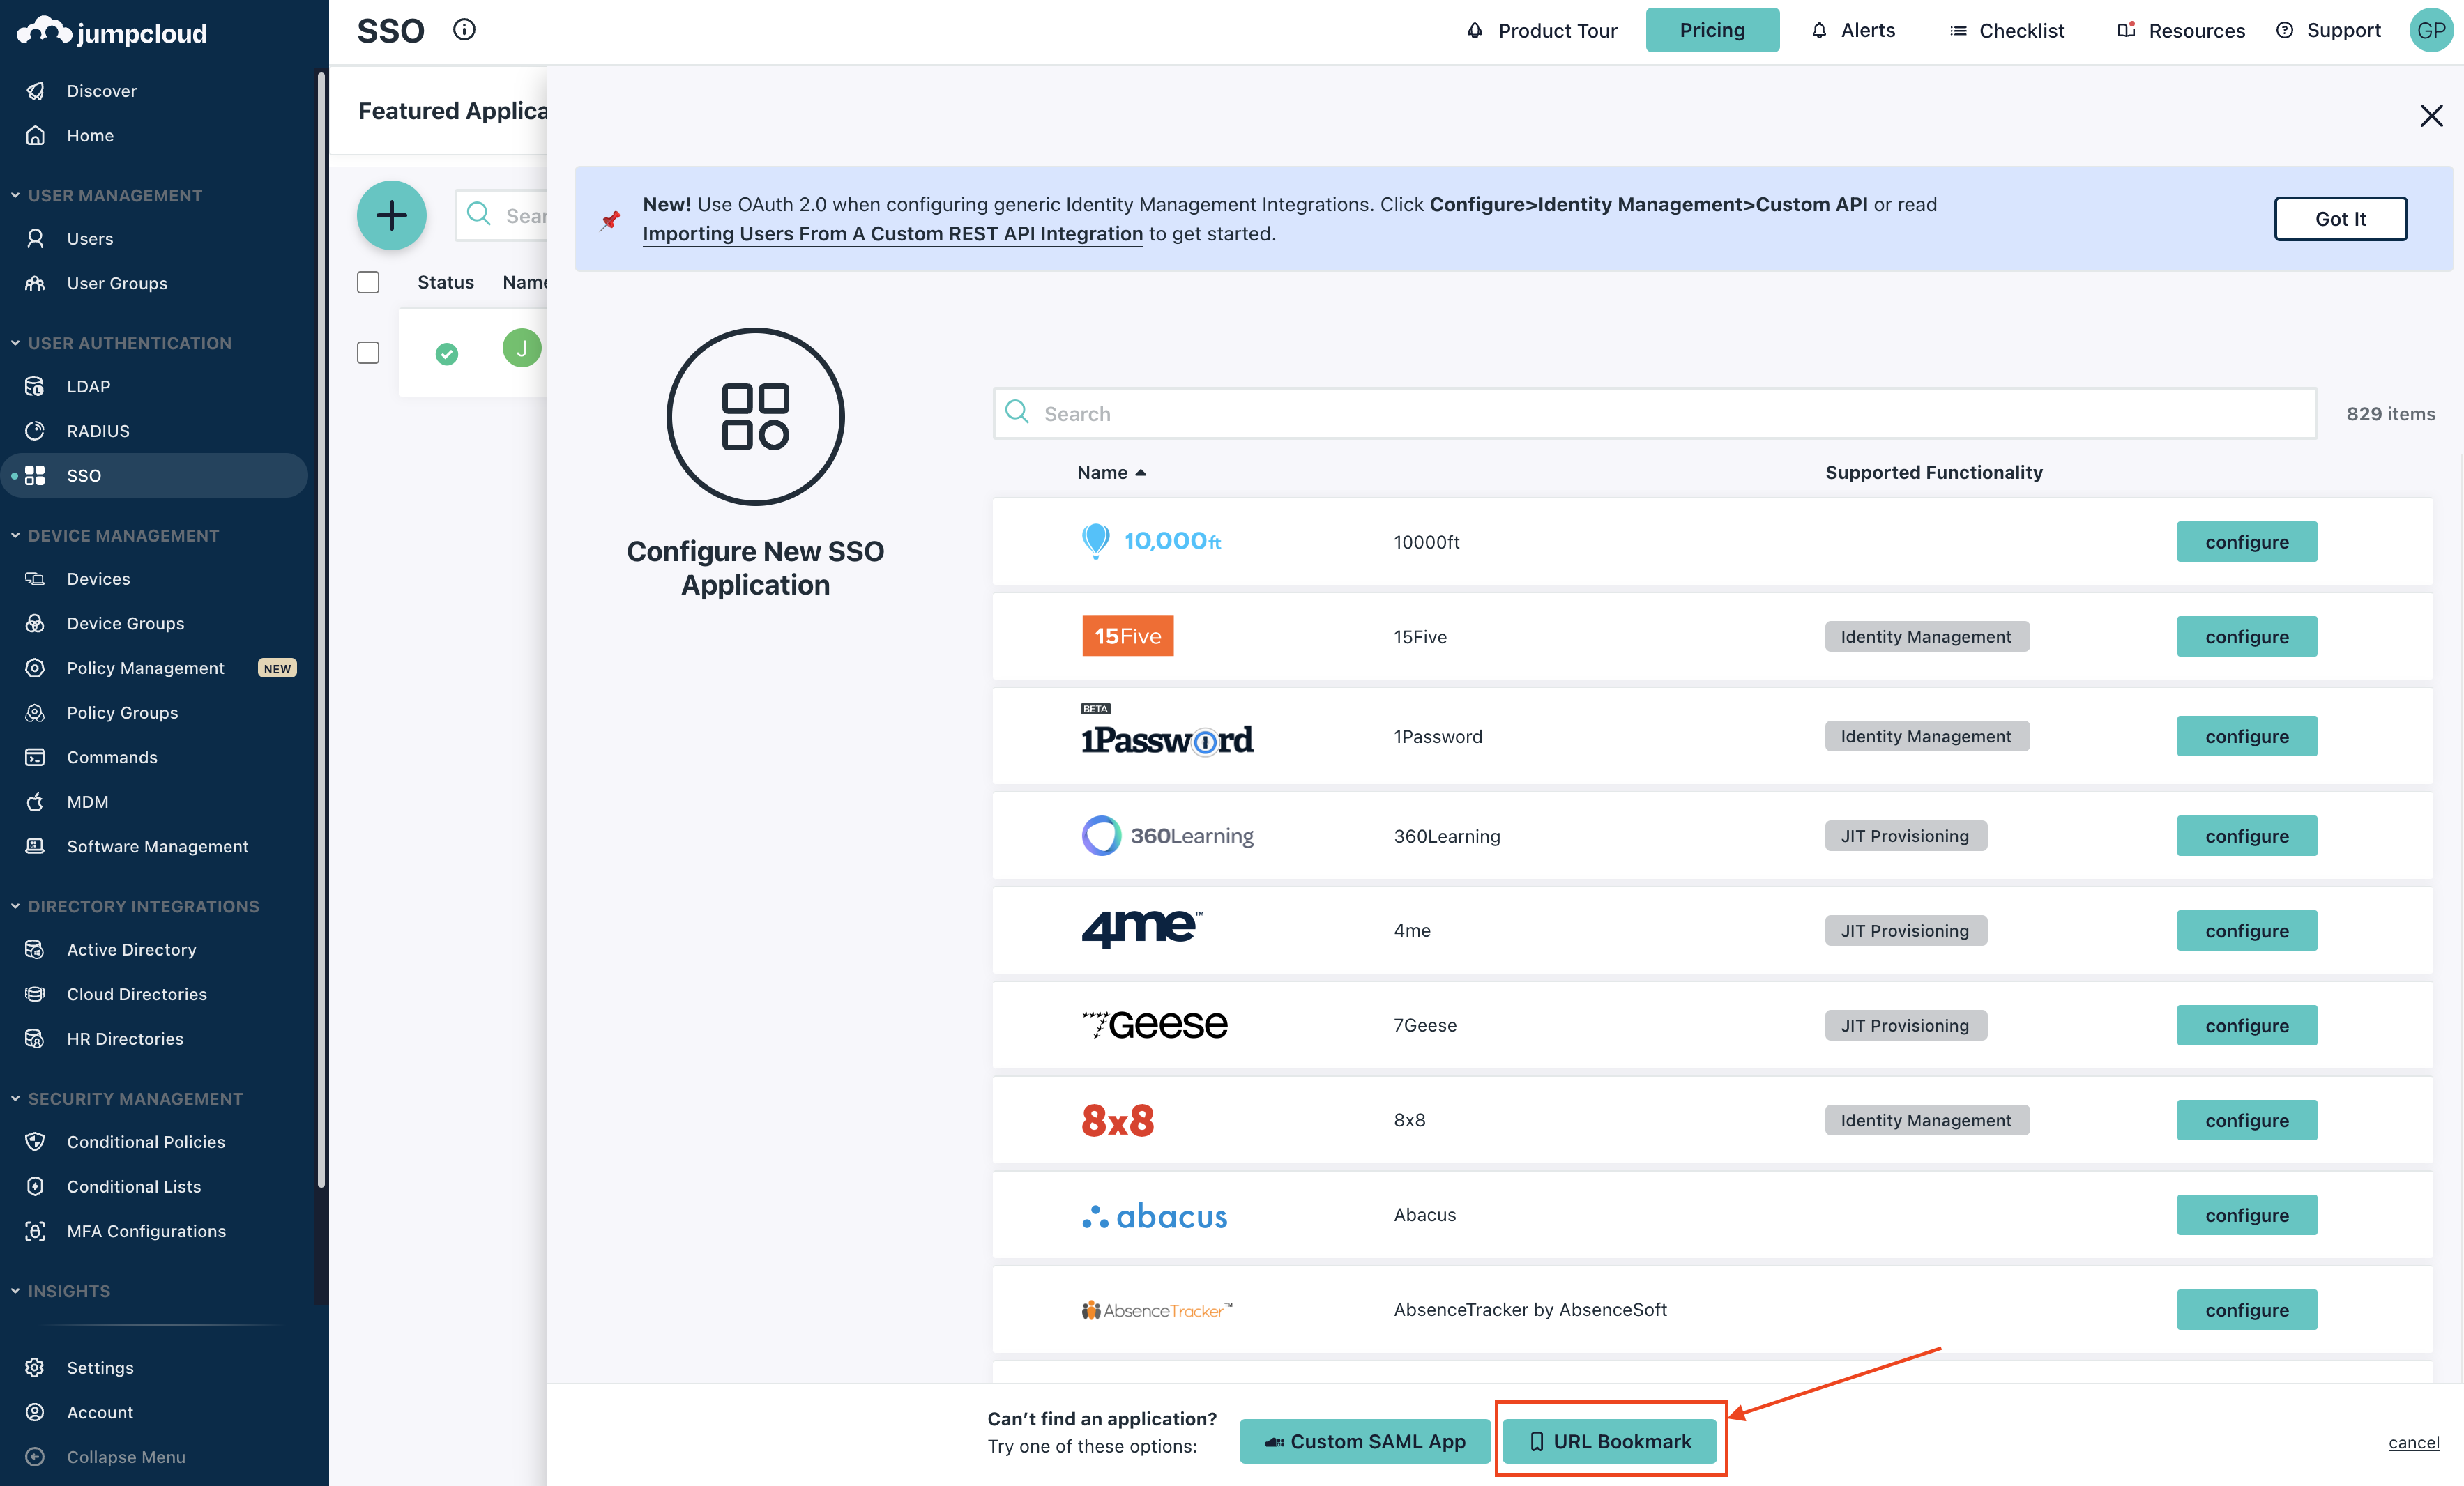Viewport: 2464px width, 1486px height.
Task: Click the SSO info icon
Action: 464,30
